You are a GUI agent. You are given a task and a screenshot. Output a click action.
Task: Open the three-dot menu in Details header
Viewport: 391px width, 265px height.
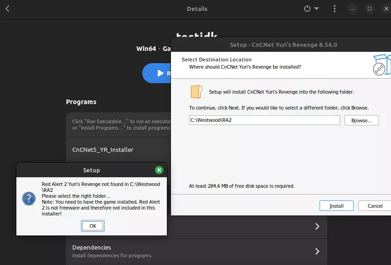coord(334,9)
